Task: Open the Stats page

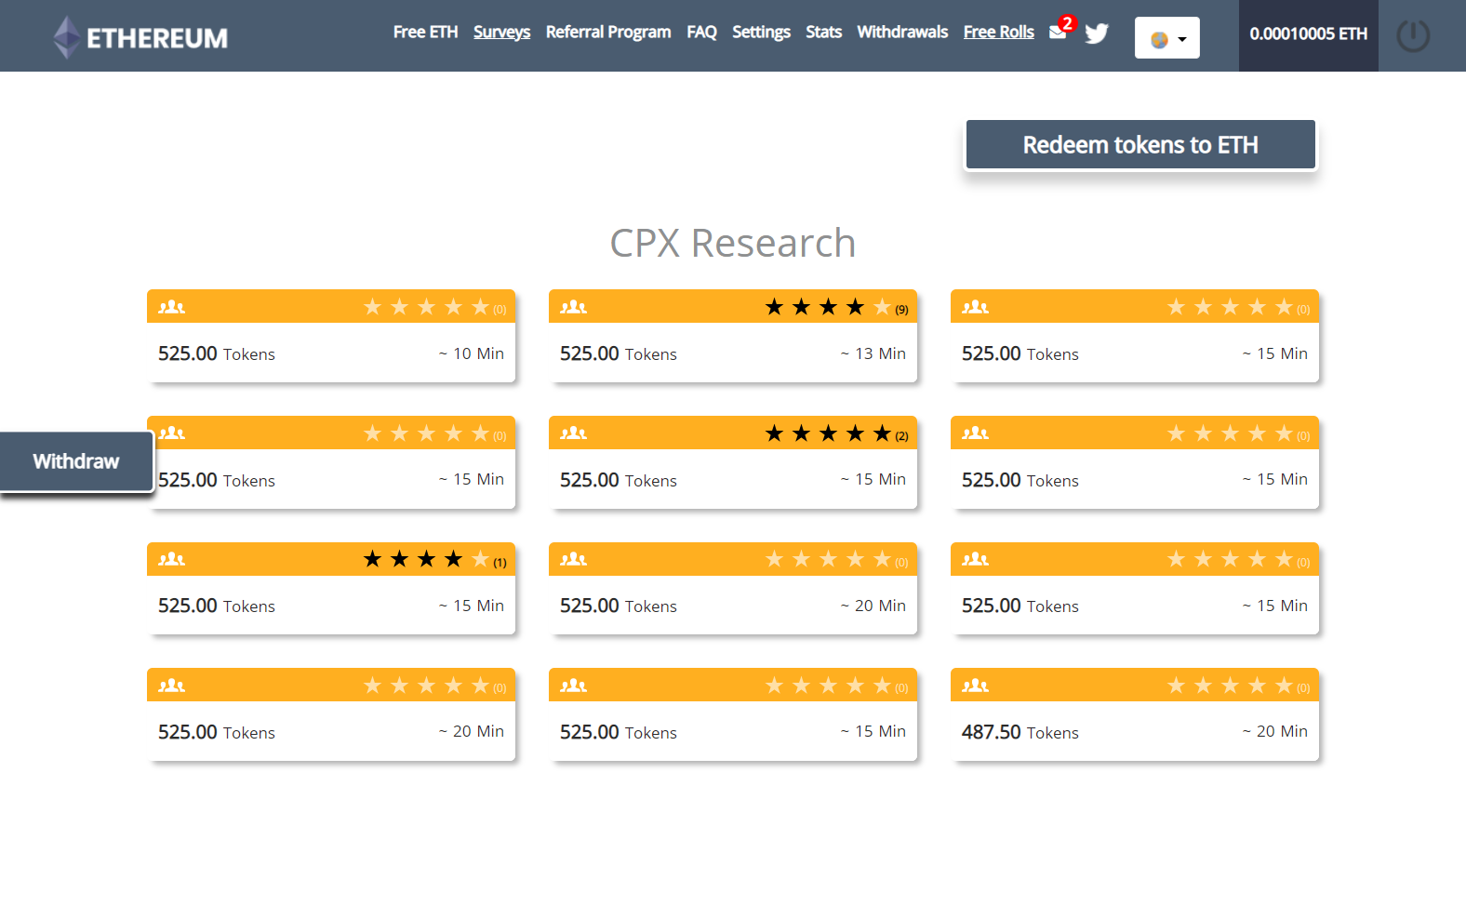Action: (823, 32)
